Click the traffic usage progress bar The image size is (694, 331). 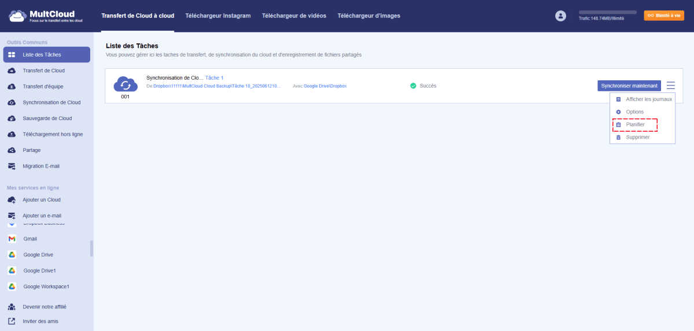pyautogui.click(x=607, y=12)
